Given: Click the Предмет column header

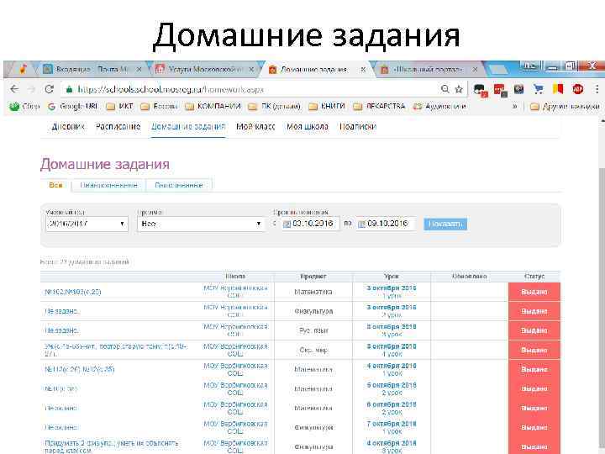Looking at the screenshot, I should (x=313, y=277).
